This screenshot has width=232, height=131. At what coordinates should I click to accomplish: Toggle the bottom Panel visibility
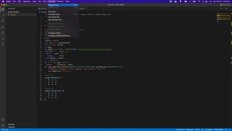click(x=224, y=5)
